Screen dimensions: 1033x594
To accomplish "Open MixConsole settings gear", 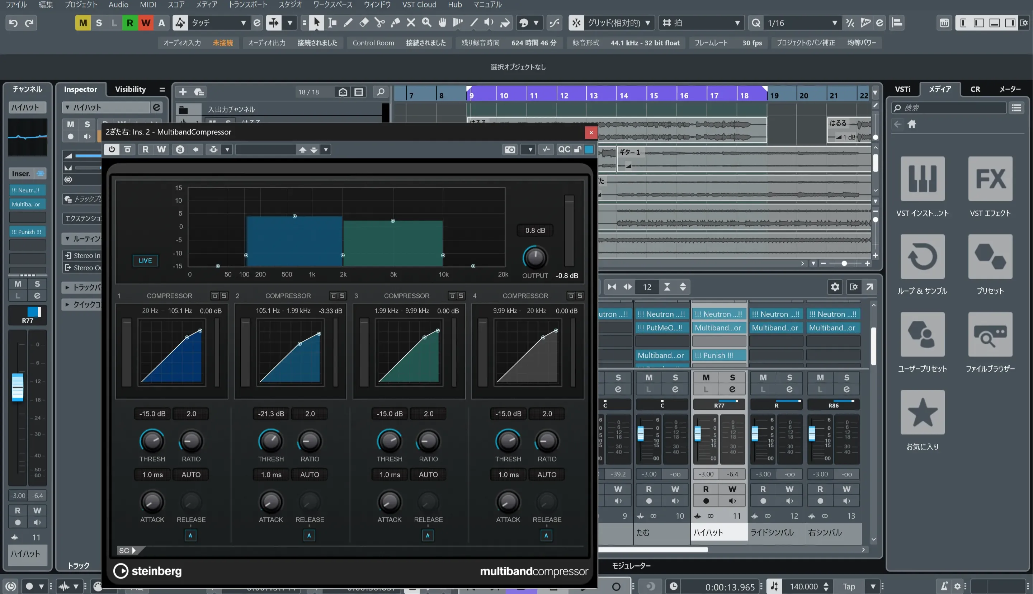I will pyautogui.click(x=835, y=287).
